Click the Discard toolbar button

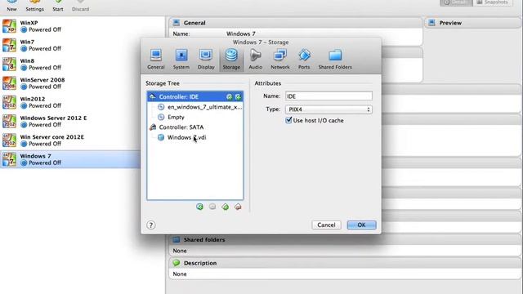coord(80,6)
